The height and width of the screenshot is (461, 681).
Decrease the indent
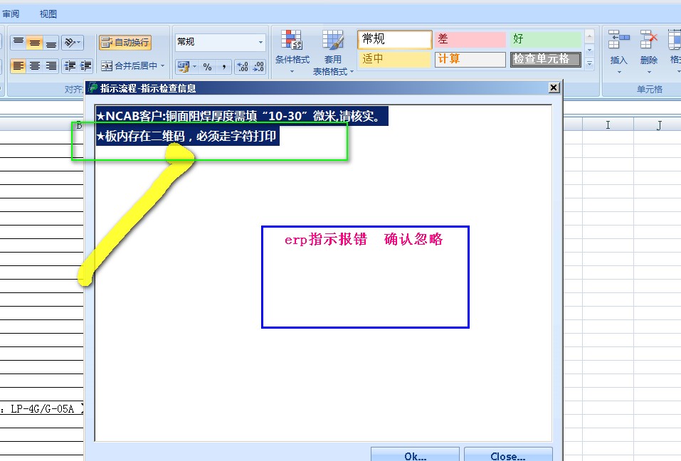[x=70, y=66]
